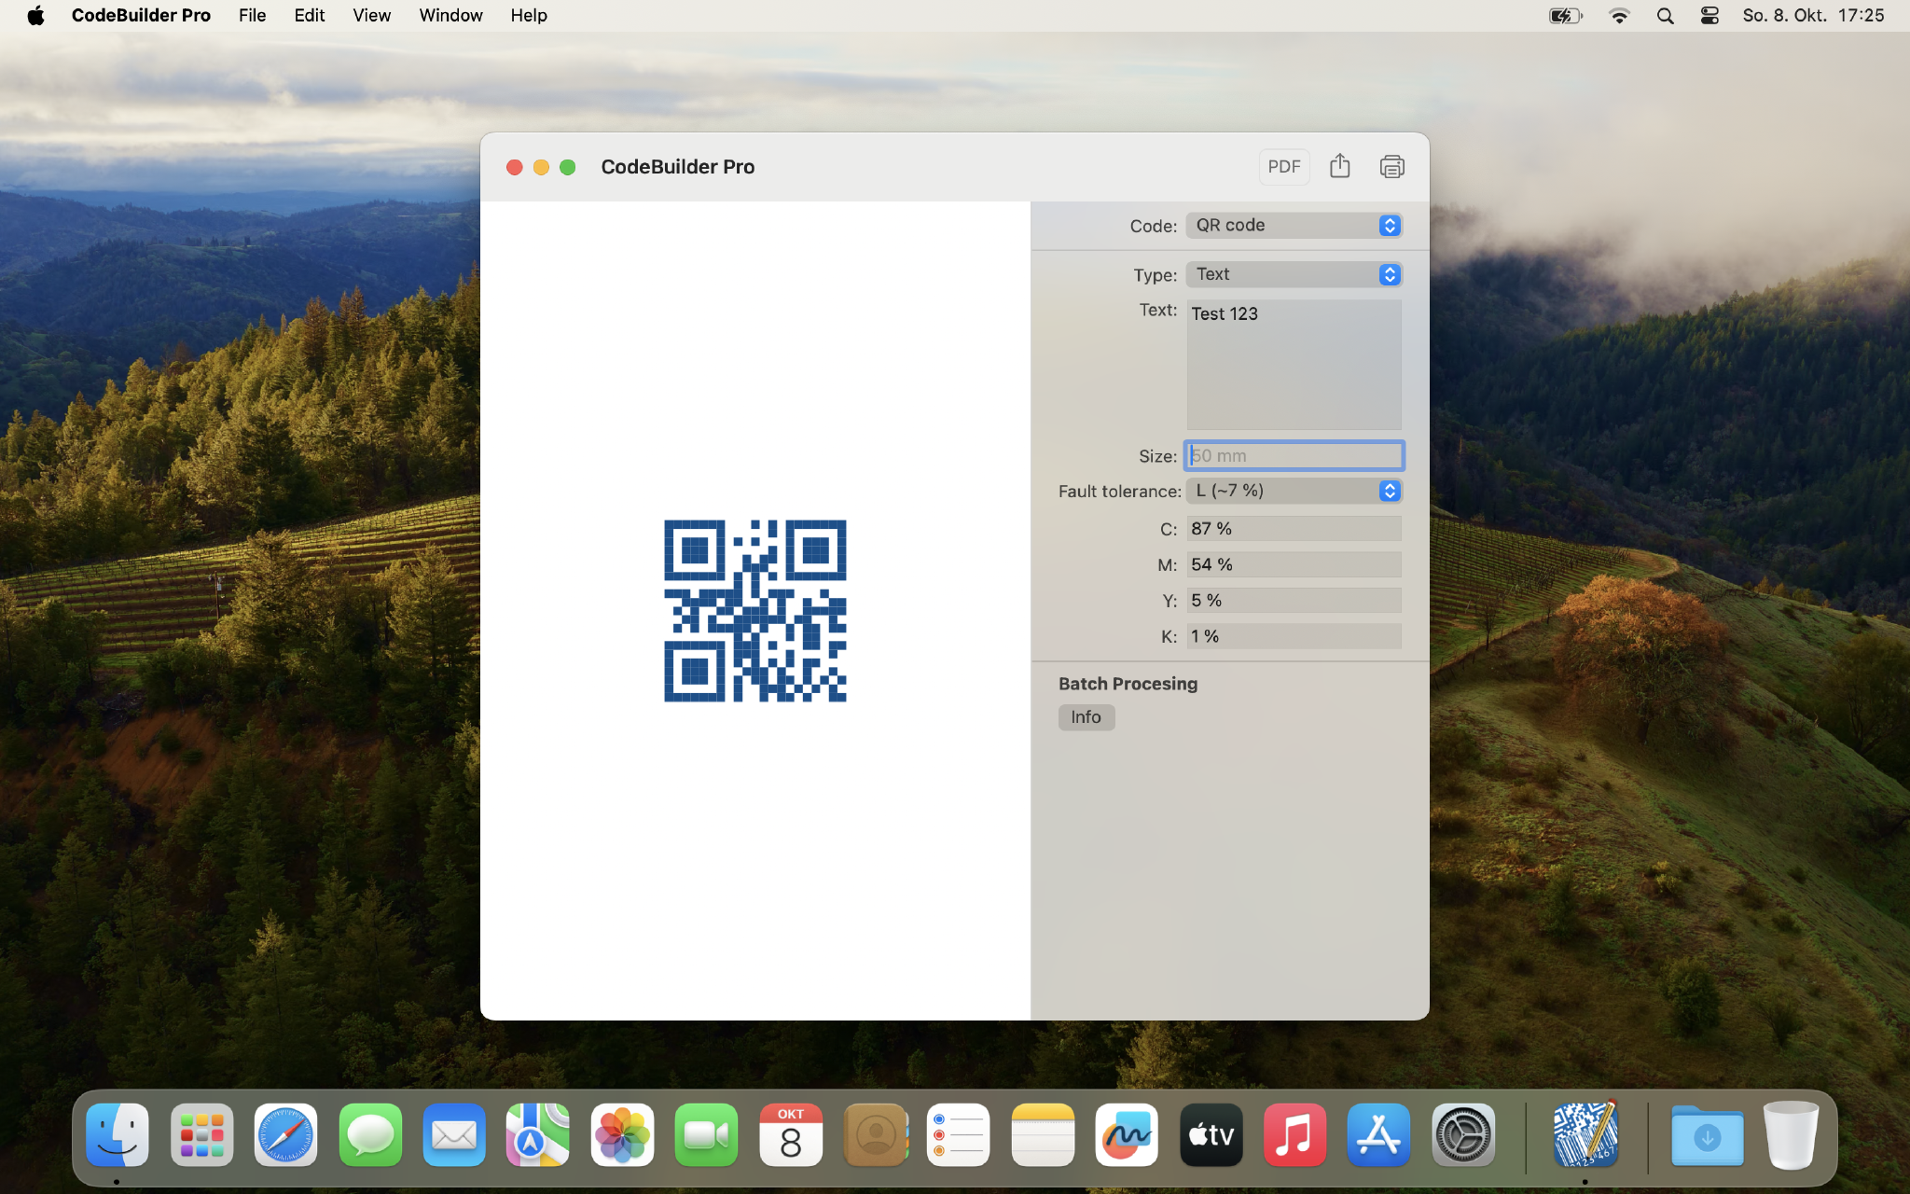Click the QR code preview image
The height and width of the screenshot is (1194, 1910).
(x=755, y=611)
